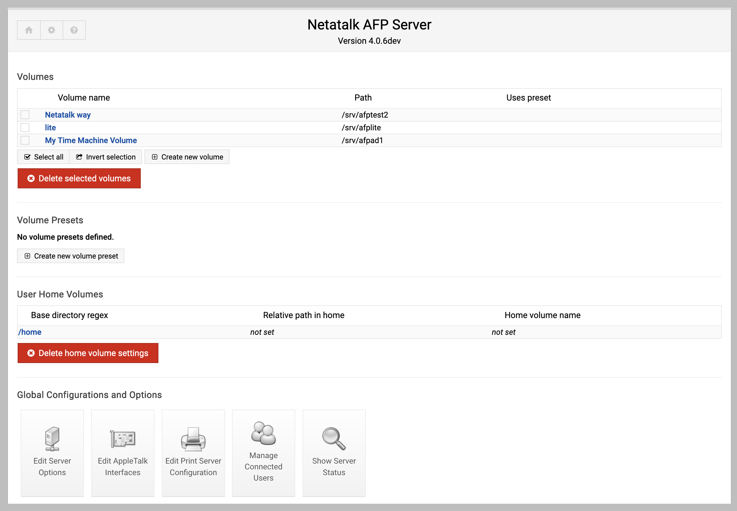Open the /home base directory link
737x511 pixels.
tap(30, 332)
